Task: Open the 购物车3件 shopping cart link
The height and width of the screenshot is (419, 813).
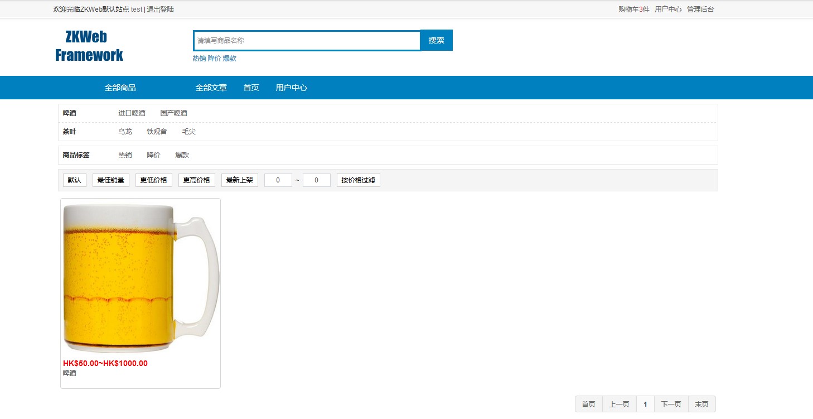Action: pyautogui.click(x=634, y=9)
